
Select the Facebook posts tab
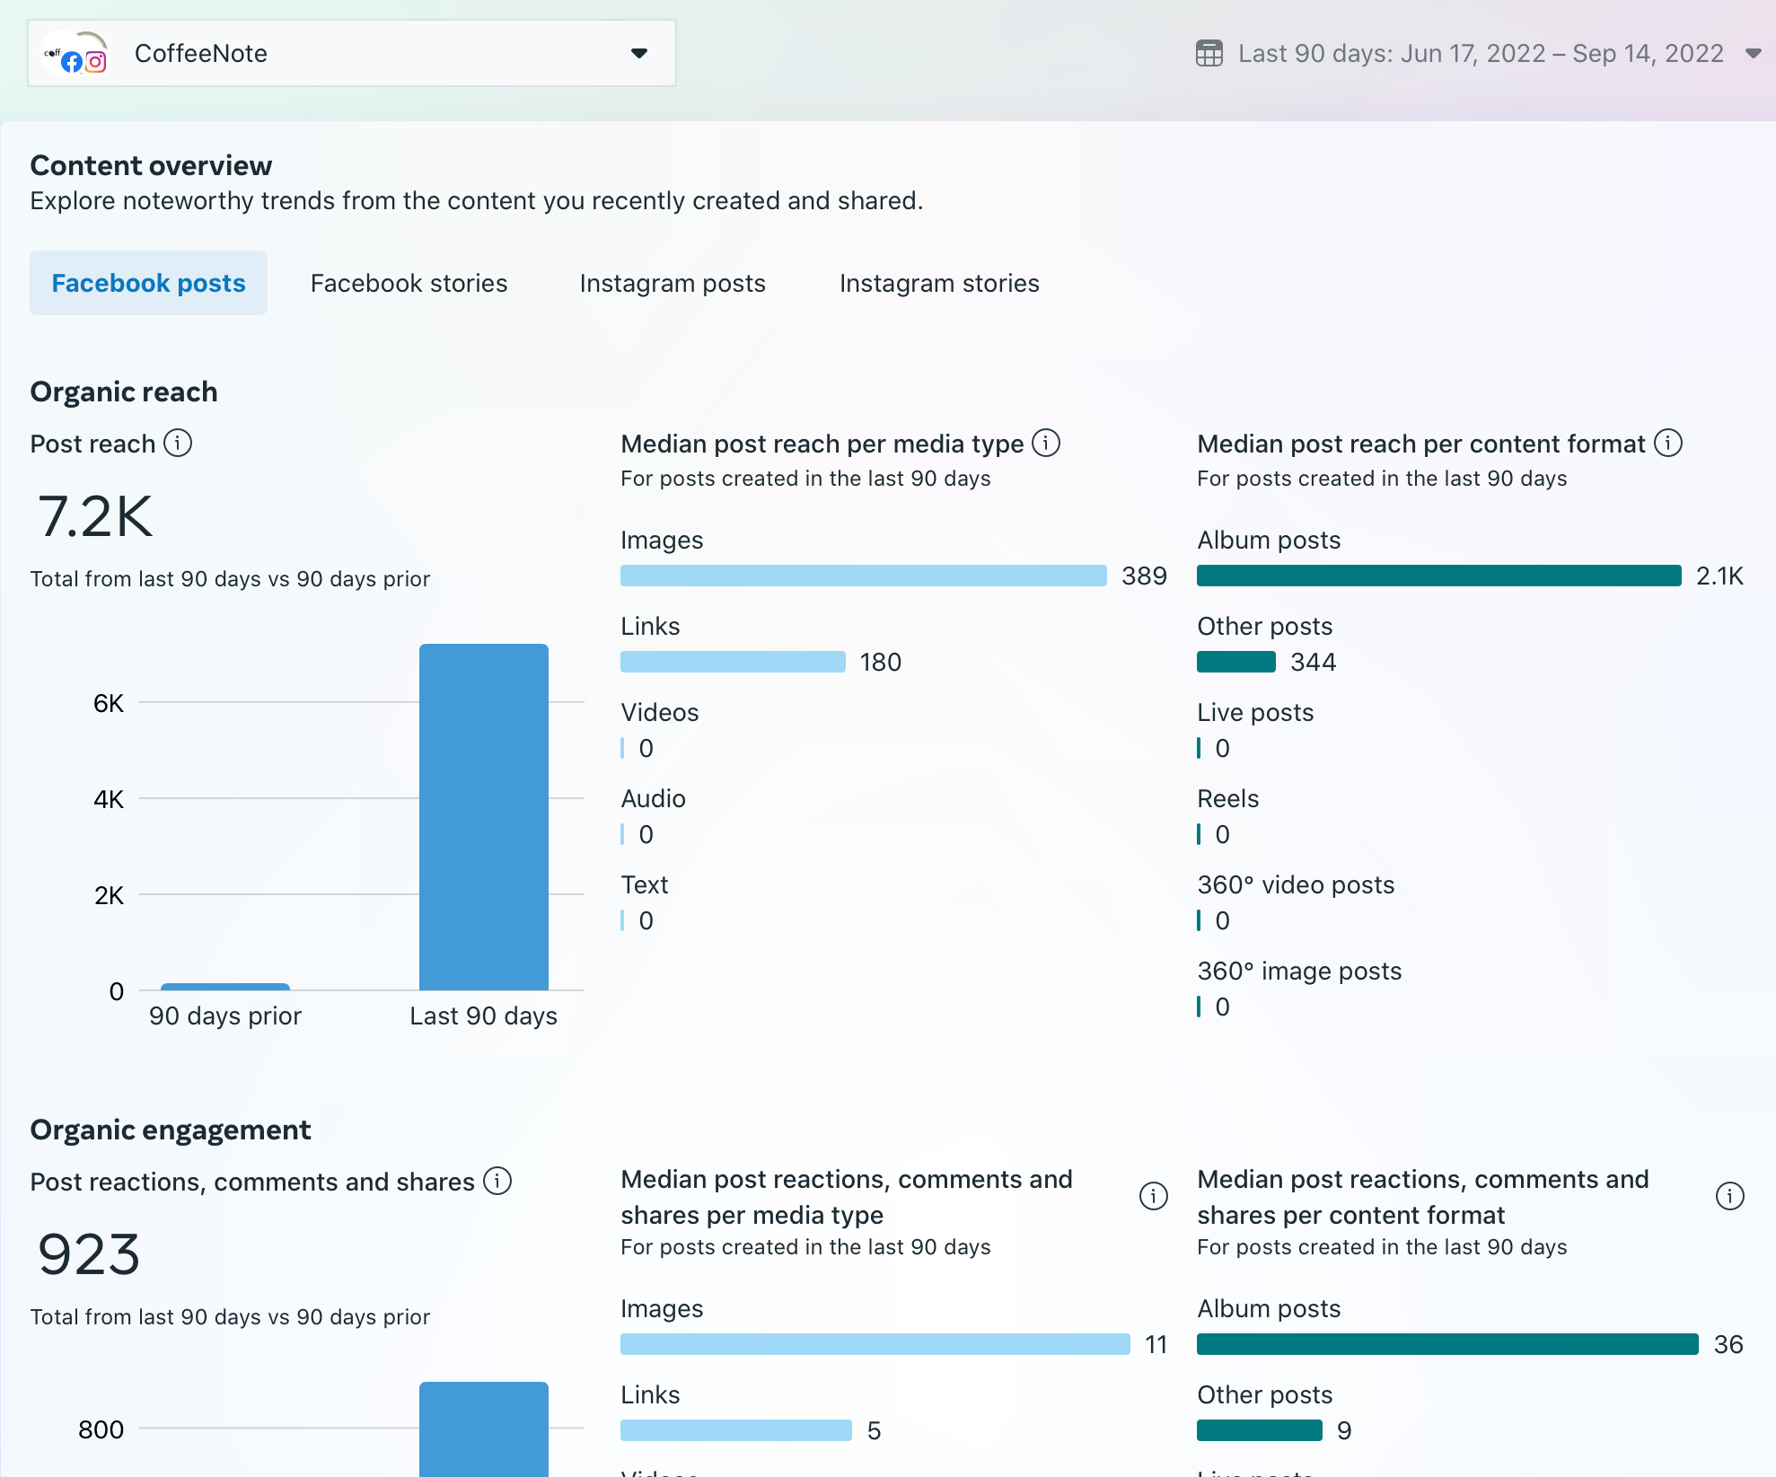point(148,283)
